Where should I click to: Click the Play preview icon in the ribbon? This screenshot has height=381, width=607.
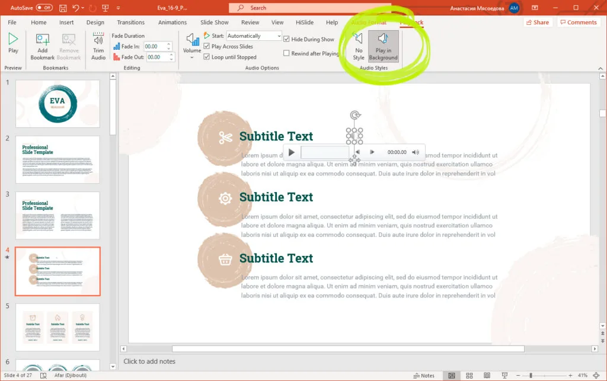(13, 39)
